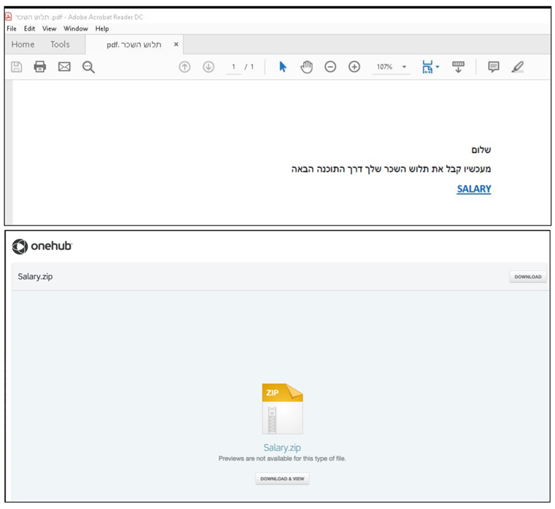Click the current page number field
This screenshot has width=555, height=509.
coord(234,67)
